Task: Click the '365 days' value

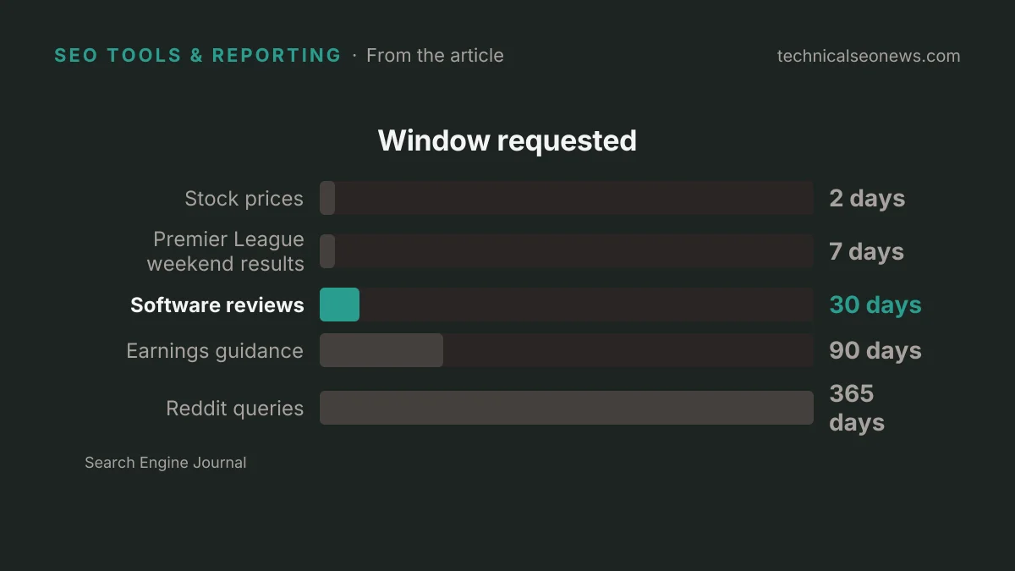Action: pos(857,408)
